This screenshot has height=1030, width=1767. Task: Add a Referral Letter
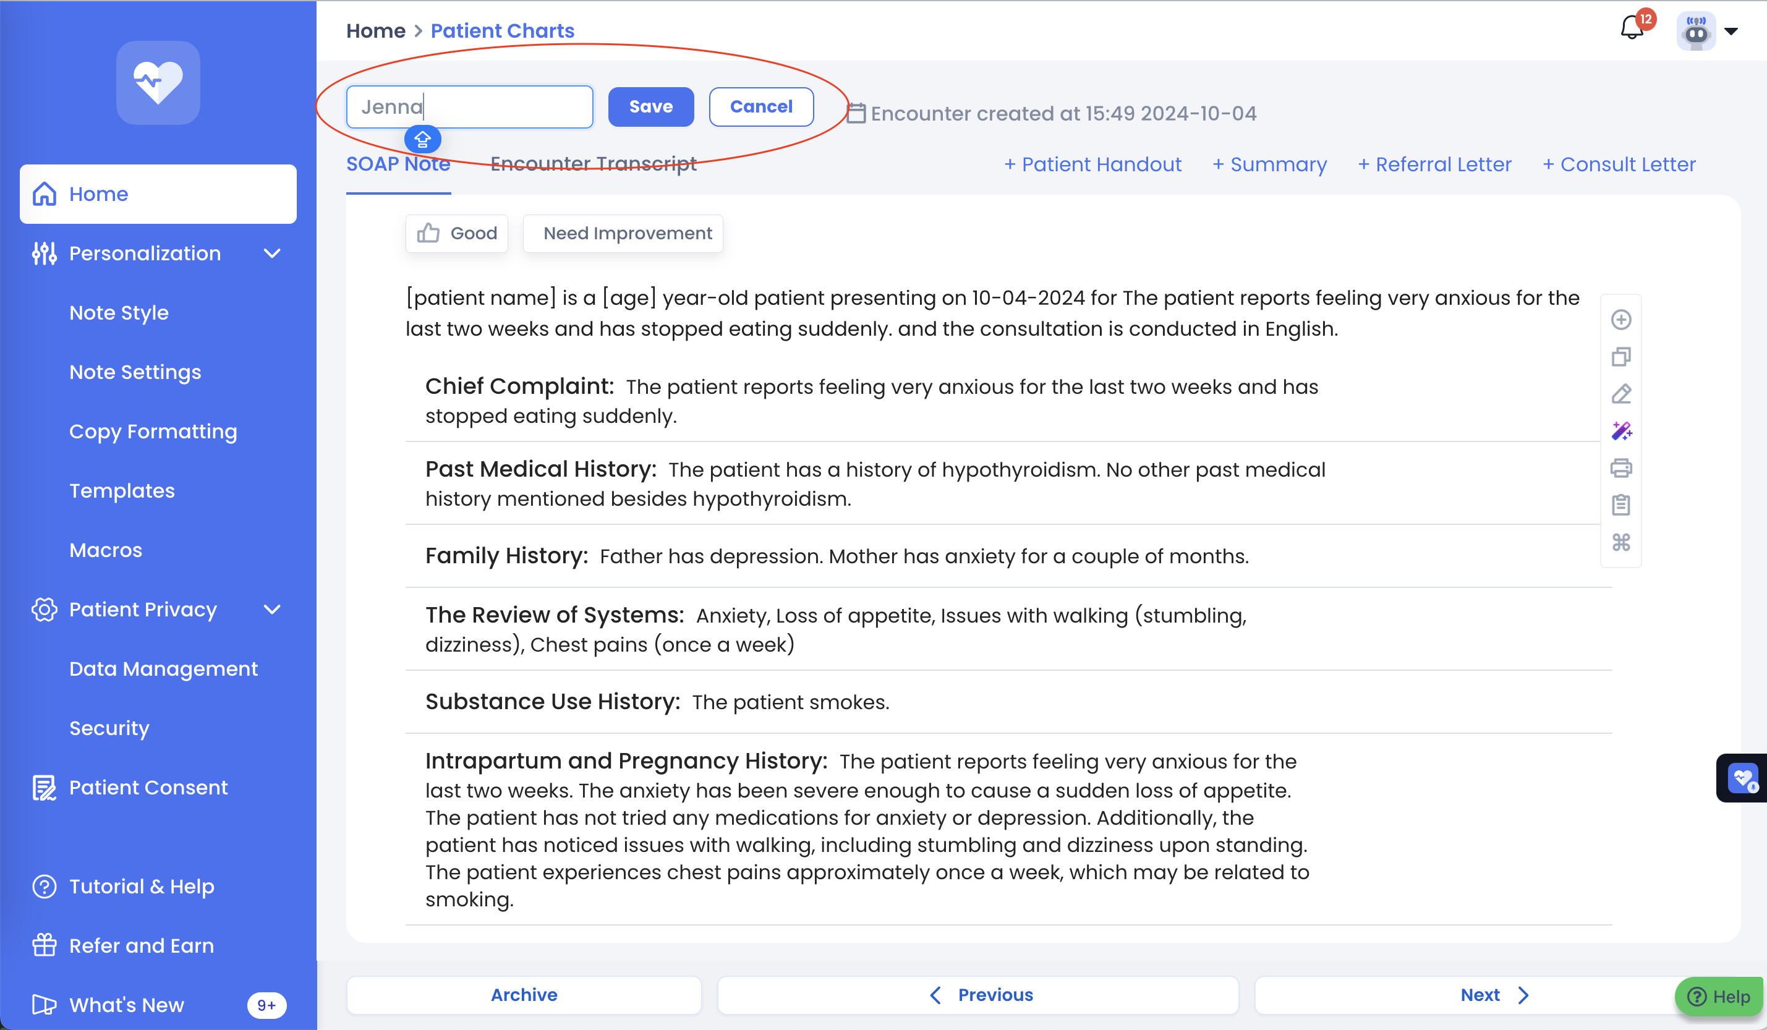pos(1434,165)
